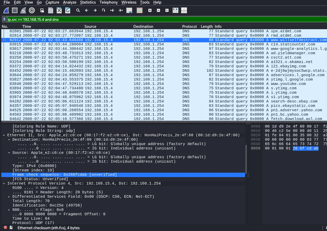The width and height of the screenshot is (327, 231).
Task: Click highlighted hex bytes 26 6f cd ab
Action: click(306, 148)
